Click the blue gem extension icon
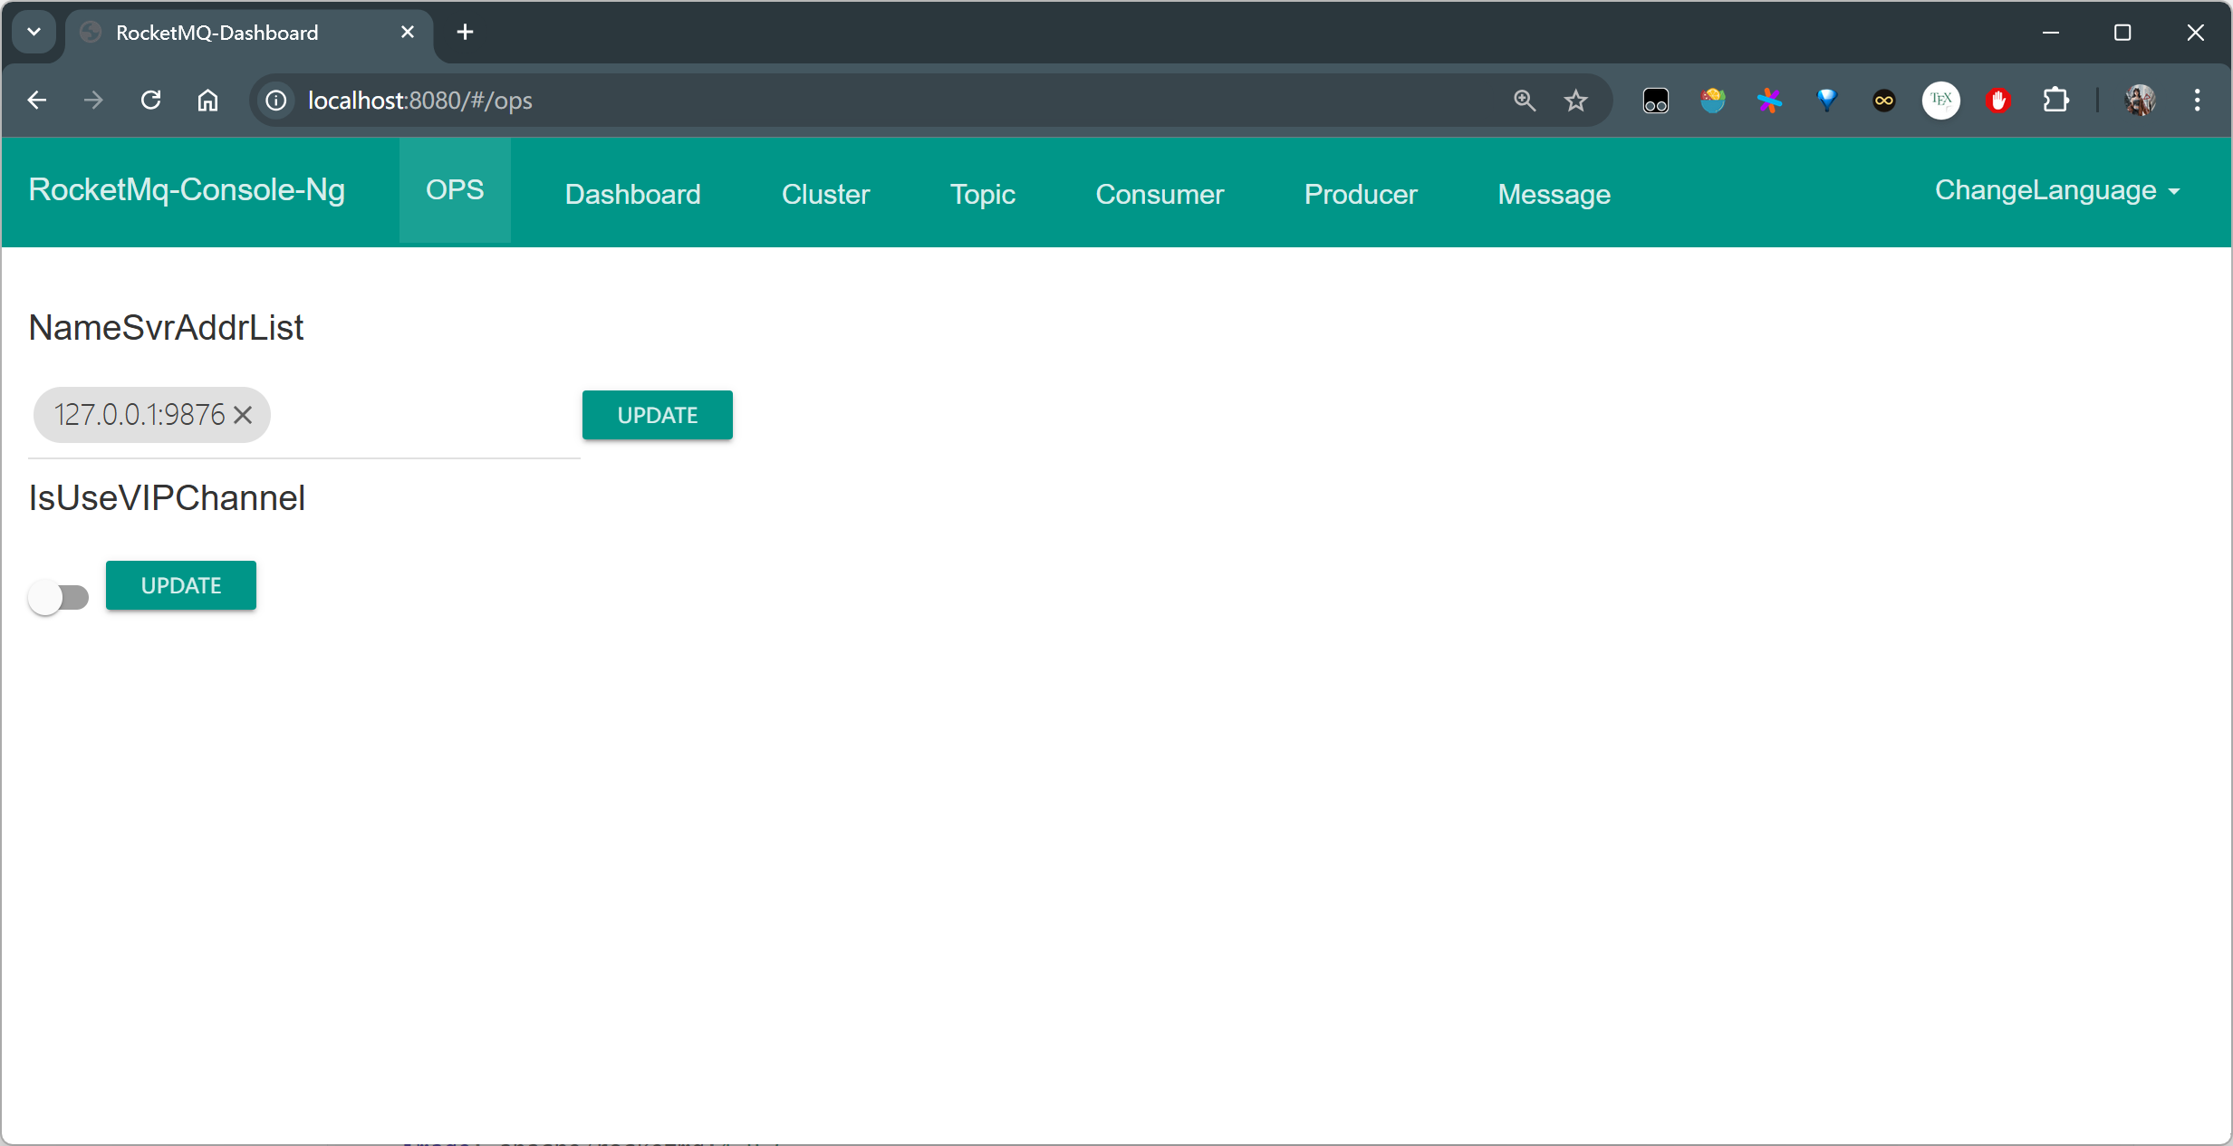Viewport: 2233px width, 1146px height. (1827, 100)
